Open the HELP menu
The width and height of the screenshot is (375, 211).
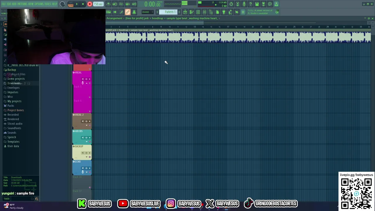tap(55, 4)
